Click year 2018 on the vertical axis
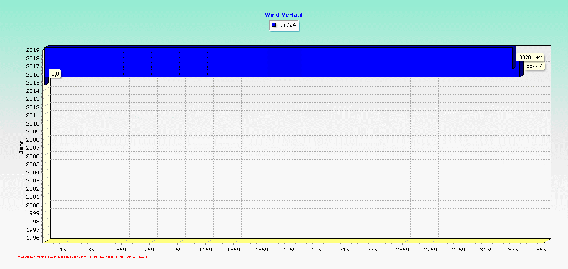568x269 pixels. [x=33, y=59]
